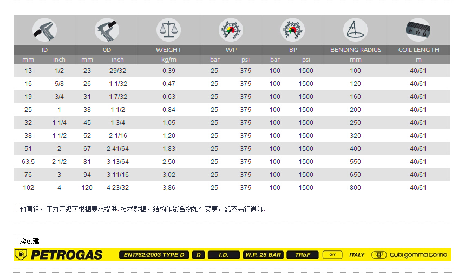Click the omega symbol badge
The image size is (464, 277).
(x=198, y=255)
